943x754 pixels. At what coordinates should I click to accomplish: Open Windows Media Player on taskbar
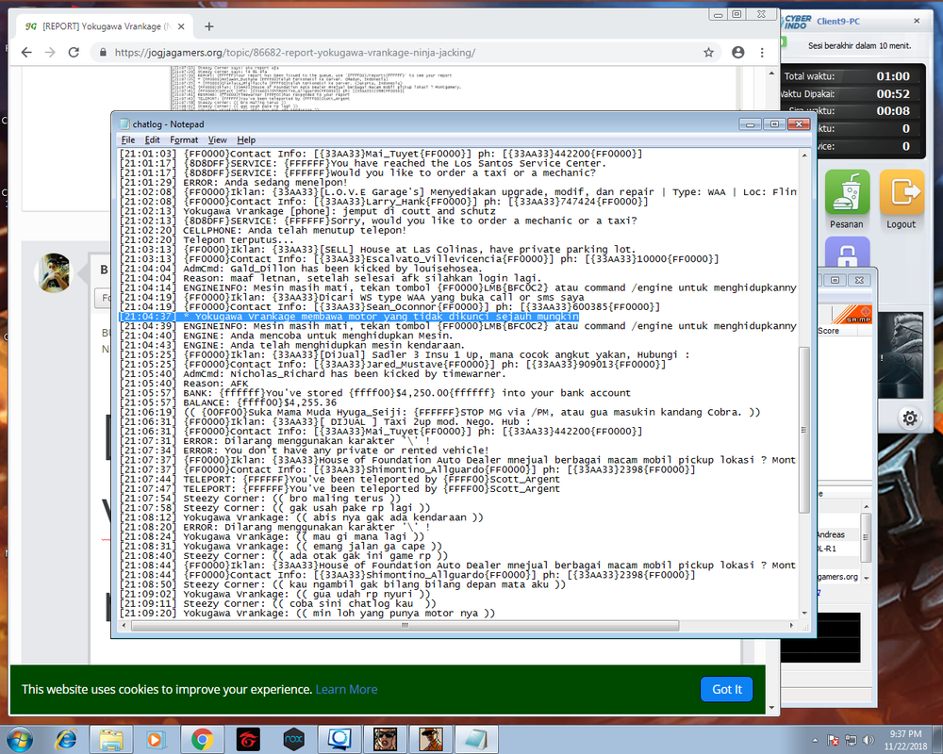pyautogui.click(x=157, y=740)
